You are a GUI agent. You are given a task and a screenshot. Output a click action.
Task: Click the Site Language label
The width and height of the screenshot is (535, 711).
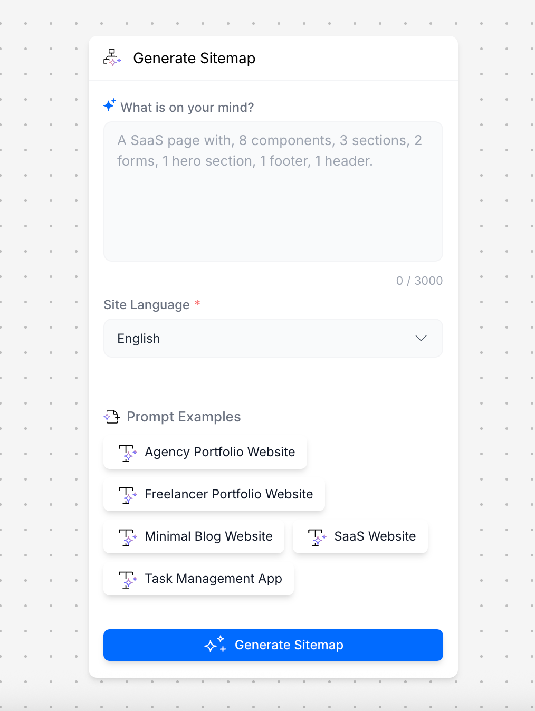pyautogui.click(x=147, y=305)
